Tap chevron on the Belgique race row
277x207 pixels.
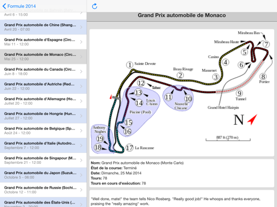pyautogui.click(x=81, y=131)
